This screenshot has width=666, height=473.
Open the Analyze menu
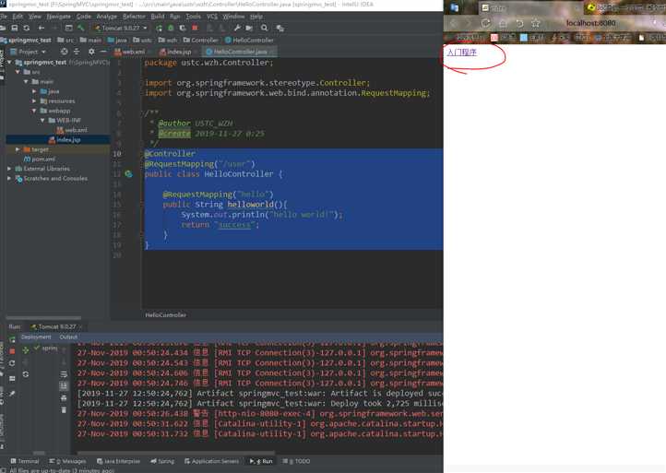[107, 17]
